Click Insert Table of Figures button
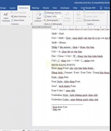This screenshot has width=111, height=131. click(94, 13)
